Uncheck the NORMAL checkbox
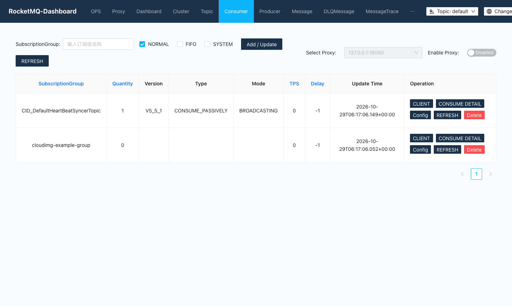The image size is (512, 306). click(142, 44)
